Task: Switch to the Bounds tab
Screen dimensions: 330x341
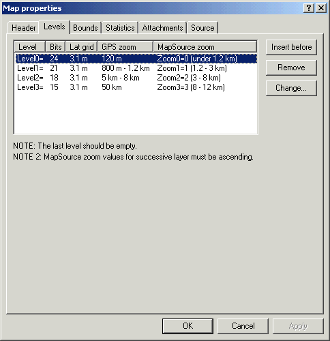Action: 85,28
